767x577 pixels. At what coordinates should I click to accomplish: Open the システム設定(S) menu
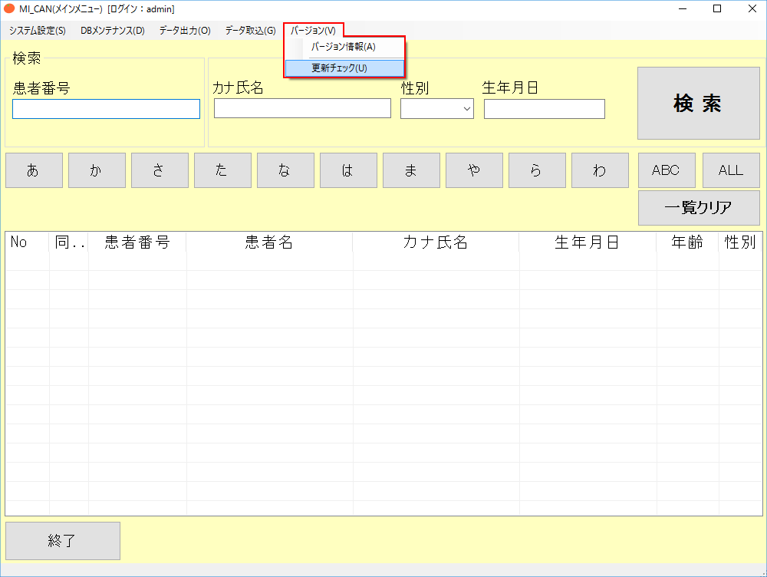coord(37,31)
